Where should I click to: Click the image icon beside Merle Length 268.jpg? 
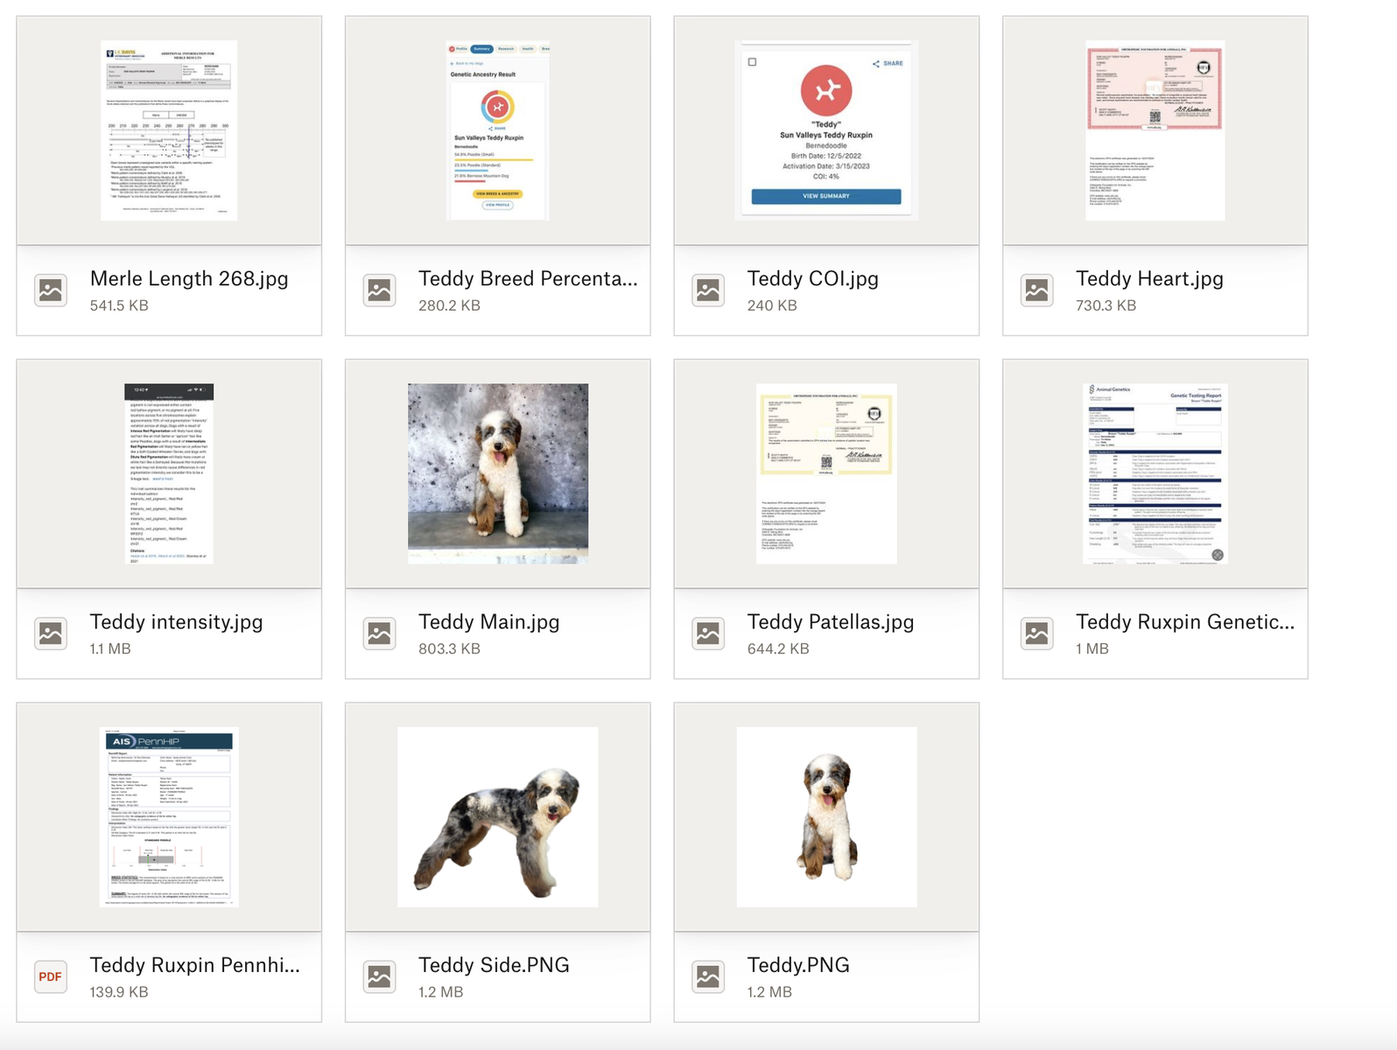pyautogui.click(x=51, y=290)
